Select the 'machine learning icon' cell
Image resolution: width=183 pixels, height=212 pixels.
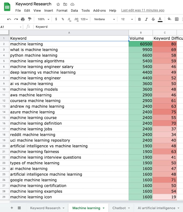point(69,197)
